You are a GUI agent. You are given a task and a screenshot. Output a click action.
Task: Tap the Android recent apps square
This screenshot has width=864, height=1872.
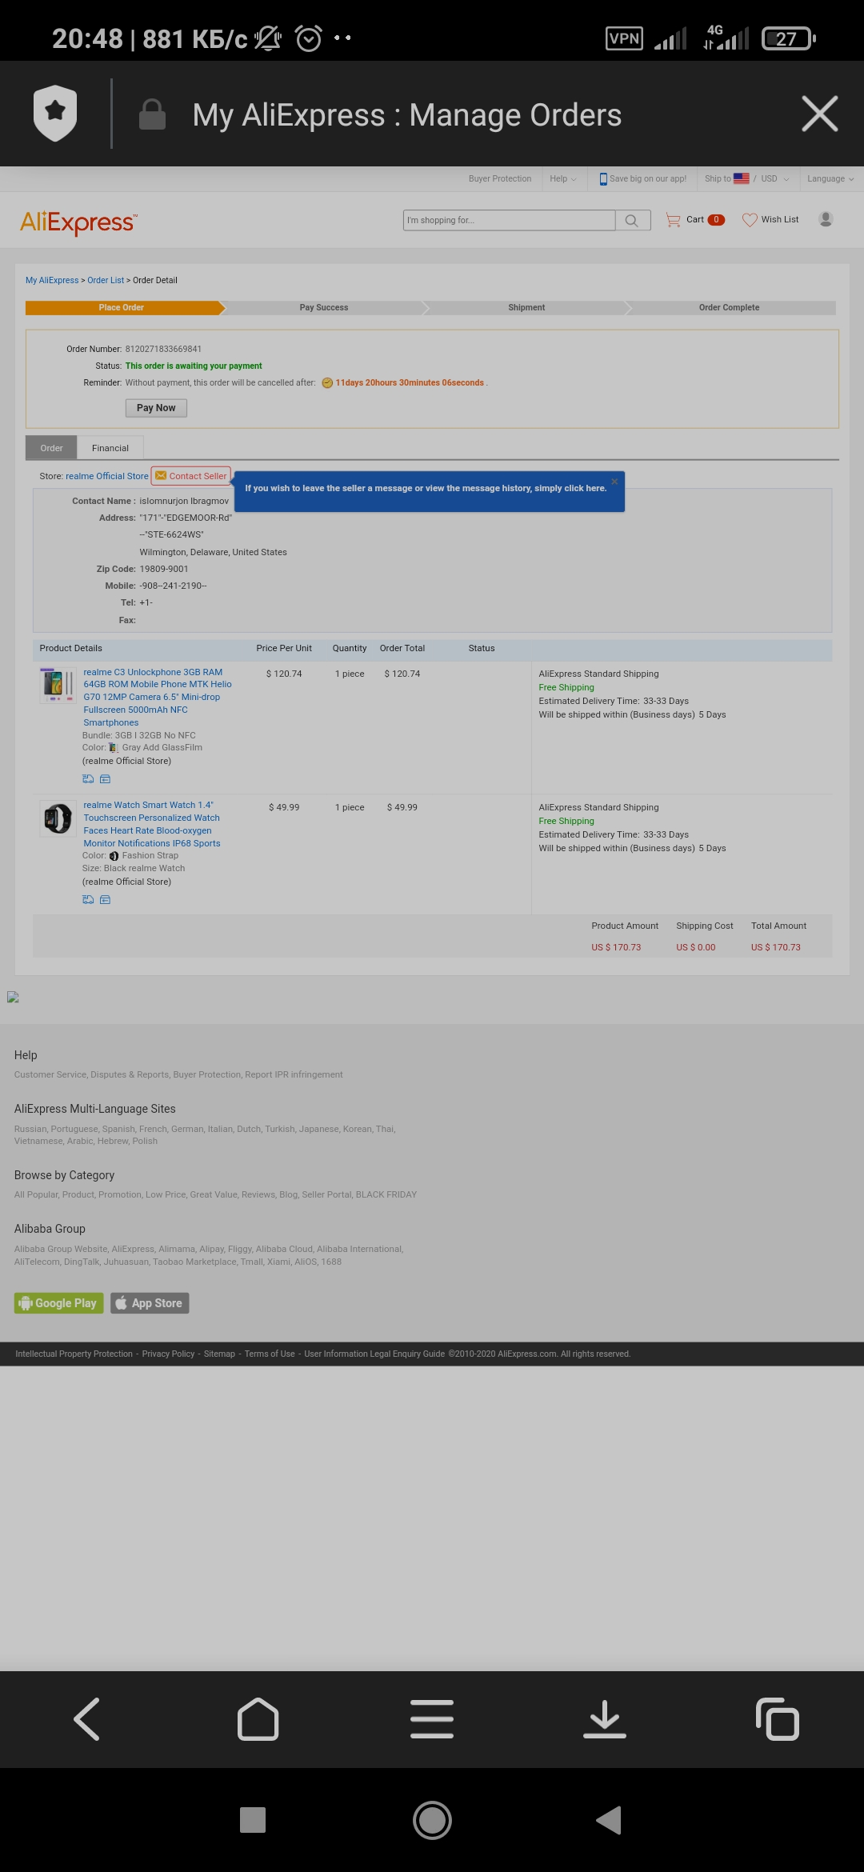(253, 1820)
